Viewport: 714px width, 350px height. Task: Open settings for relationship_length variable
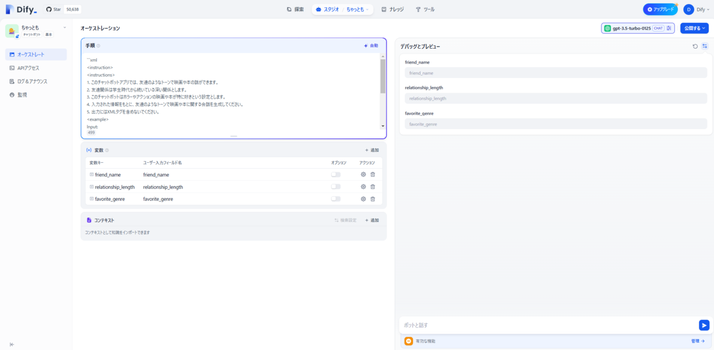(363, 187)
